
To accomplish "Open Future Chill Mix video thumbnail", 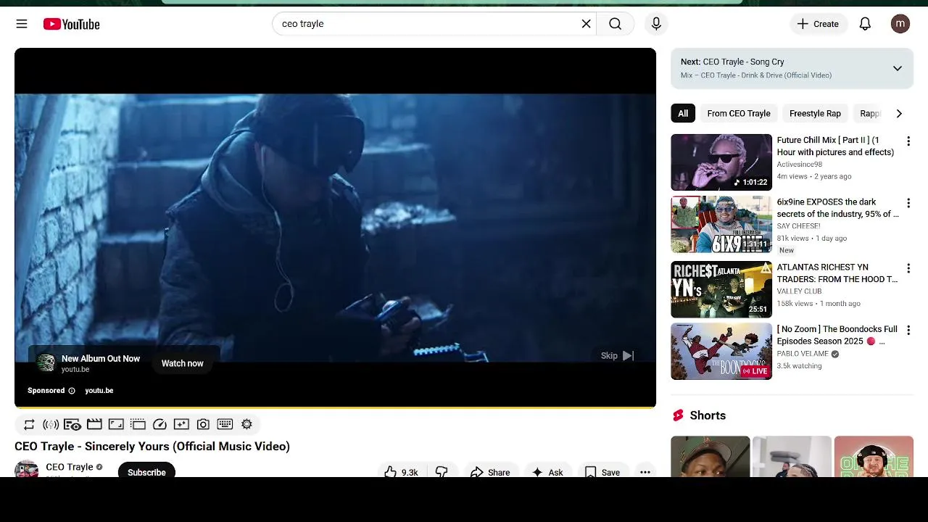I will click(x=721, y=162).
